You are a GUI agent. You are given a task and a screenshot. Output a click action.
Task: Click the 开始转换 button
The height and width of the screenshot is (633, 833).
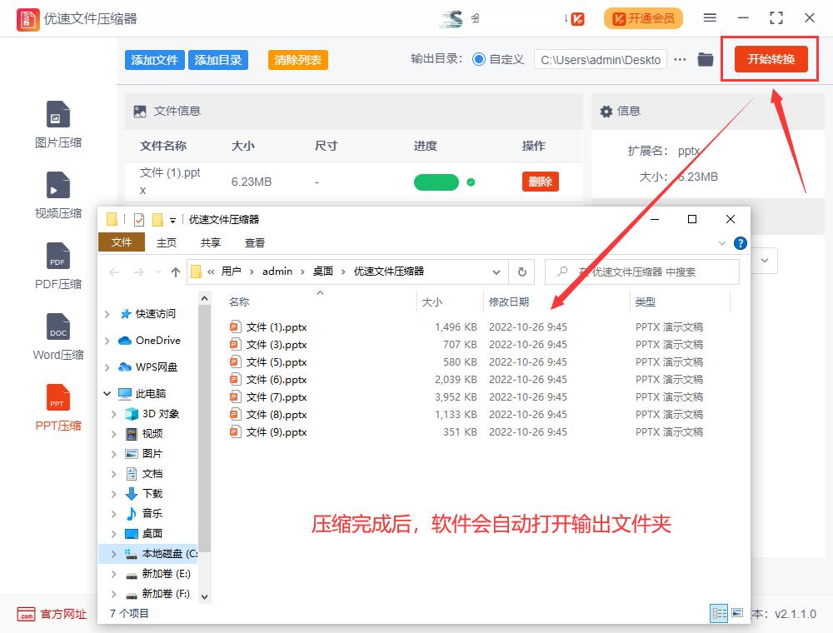pyautogui.click(x=770, y=59)
